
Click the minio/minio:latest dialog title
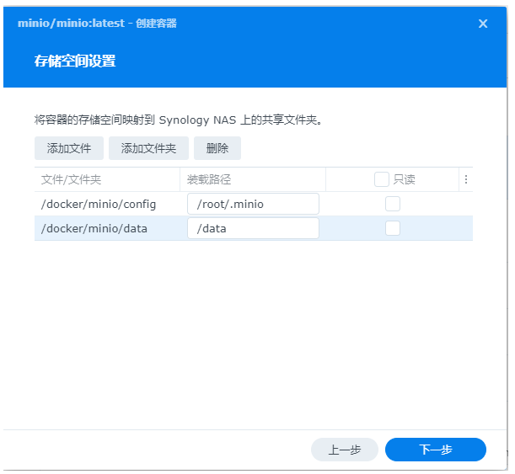tap(97, 24)
